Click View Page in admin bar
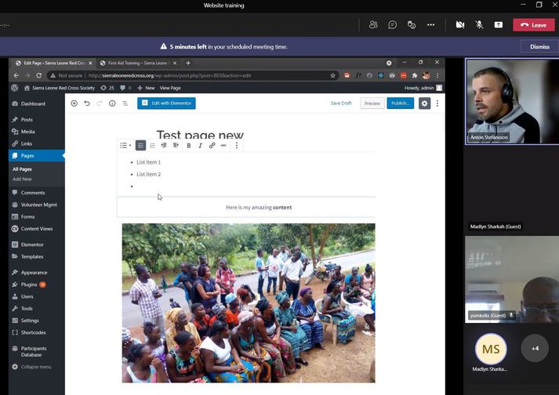The image size is (559, 395). click(170, 88)
